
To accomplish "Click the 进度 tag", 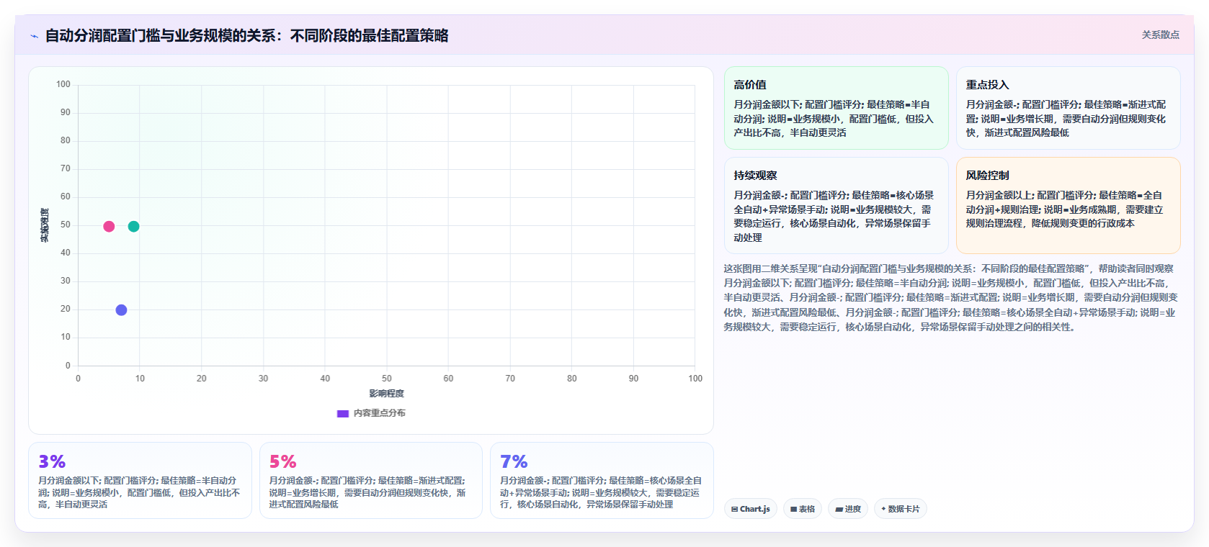I will coord(848,509).
